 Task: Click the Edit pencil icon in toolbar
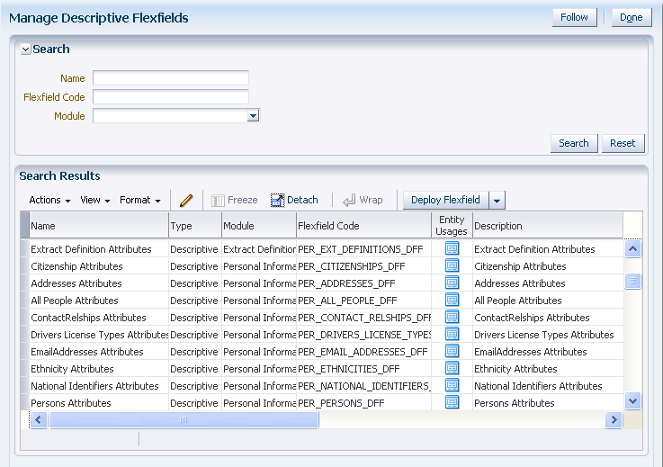(186, 200)
